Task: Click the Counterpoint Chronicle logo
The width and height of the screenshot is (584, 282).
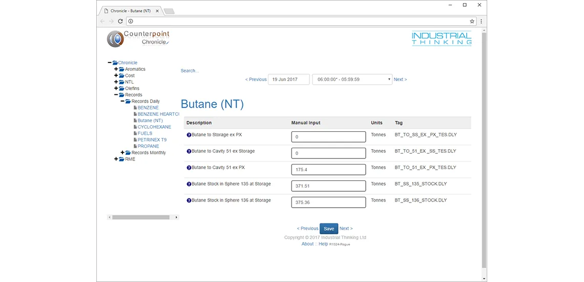Action: (x=138, y=38)
